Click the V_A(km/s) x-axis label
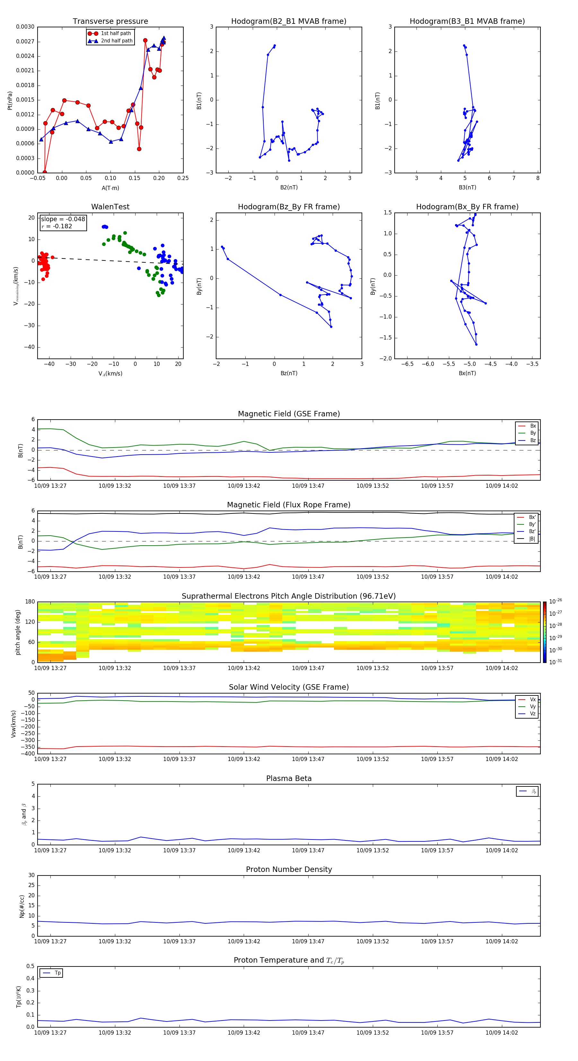Image resolution: width=578 pixels, height=1061 pixels. point(110,374)
